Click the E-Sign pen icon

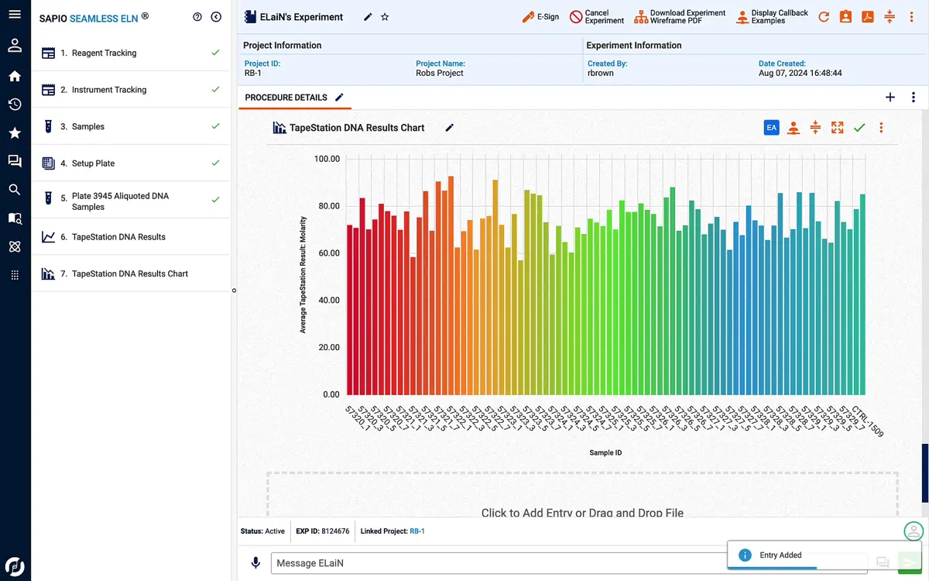pos(529,17)
